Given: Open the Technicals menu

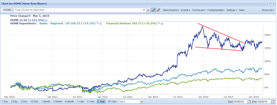Looking at the screenshot, I should pyautogui.click(x=199, y=10).
